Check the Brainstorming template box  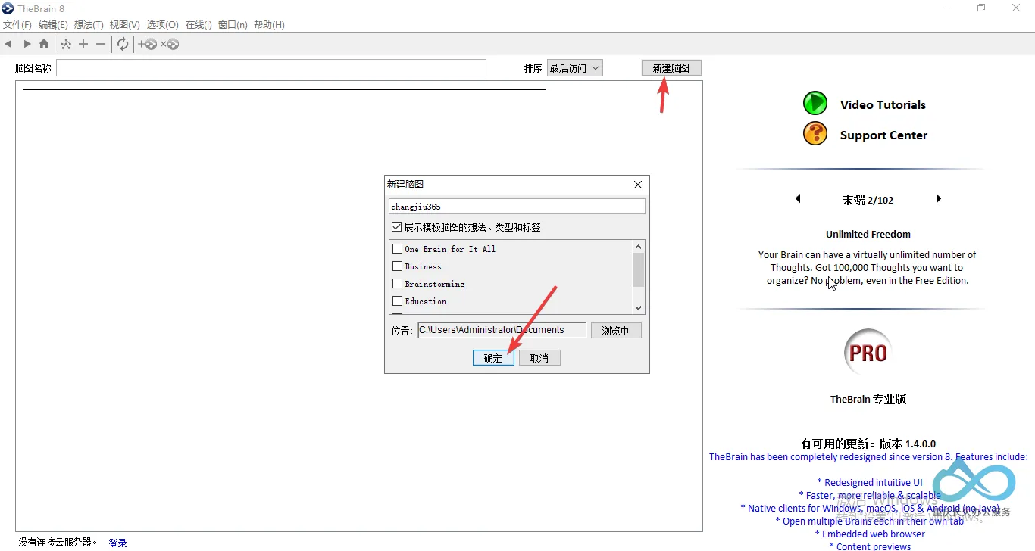click(x=397, y=283)
